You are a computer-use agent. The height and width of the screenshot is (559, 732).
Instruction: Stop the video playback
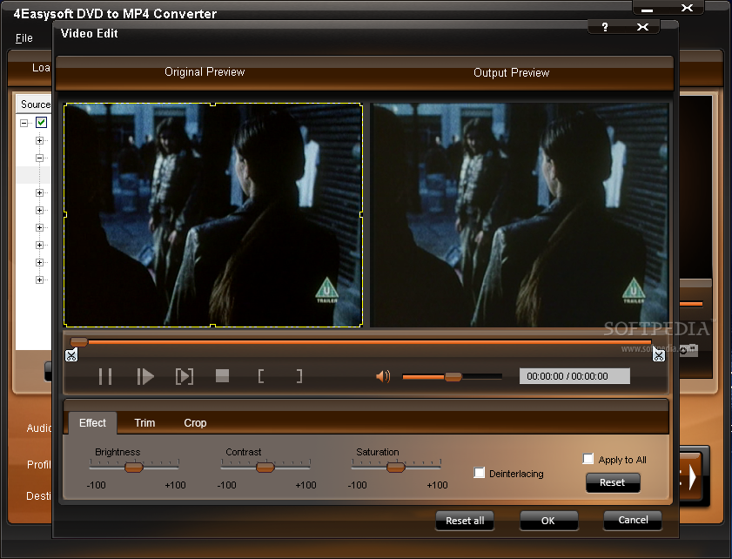(x=222, y=376)
